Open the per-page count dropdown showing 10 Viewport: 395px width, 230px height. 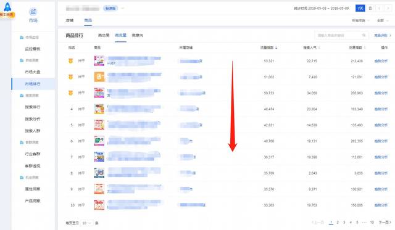[86, 223]
